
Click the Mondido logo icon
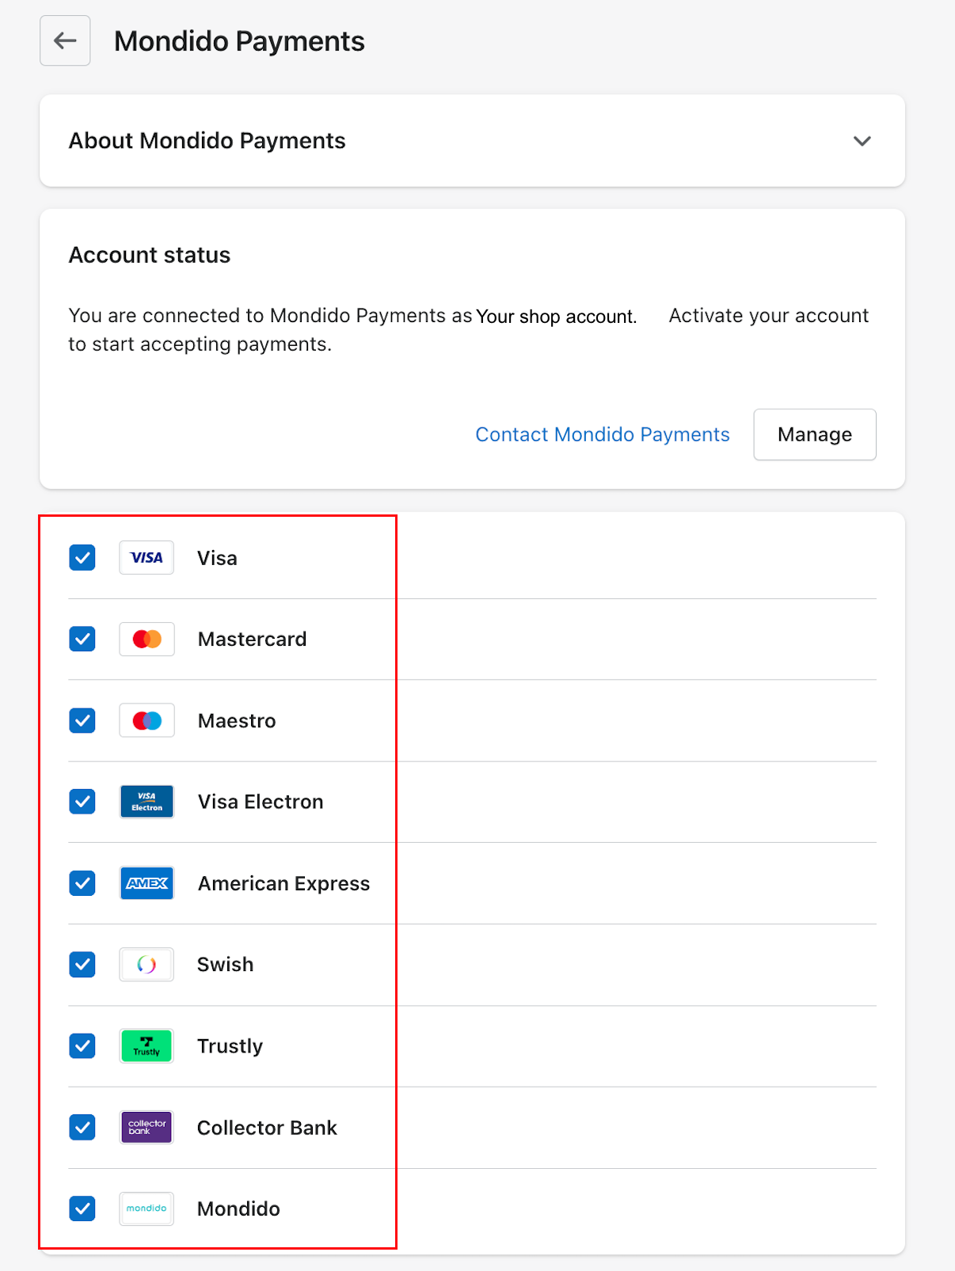146,1208
